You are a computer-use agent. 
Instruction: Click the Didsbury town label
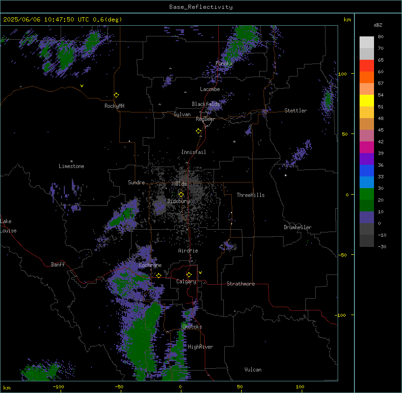coord(179,201)
